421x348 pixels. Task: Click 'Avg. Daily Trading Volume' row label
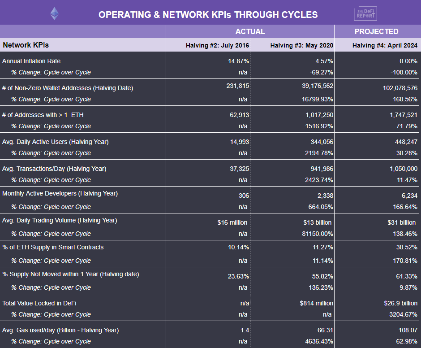click(60, 220)
